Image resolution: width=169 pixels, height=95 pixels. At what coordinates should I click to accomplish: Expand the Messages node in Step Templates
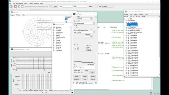point(53,29)
